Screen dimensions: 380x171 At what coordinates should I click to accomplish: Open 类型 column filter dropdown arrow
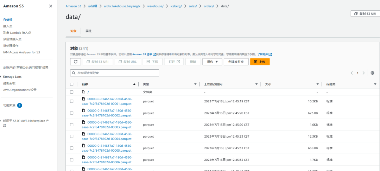(x=195, y=84)
